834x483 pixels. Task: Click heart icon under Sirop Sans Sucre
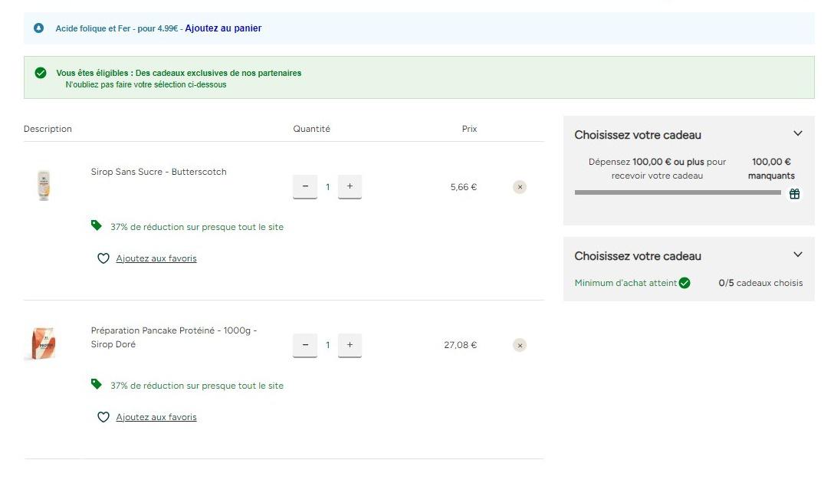[103, 259]
